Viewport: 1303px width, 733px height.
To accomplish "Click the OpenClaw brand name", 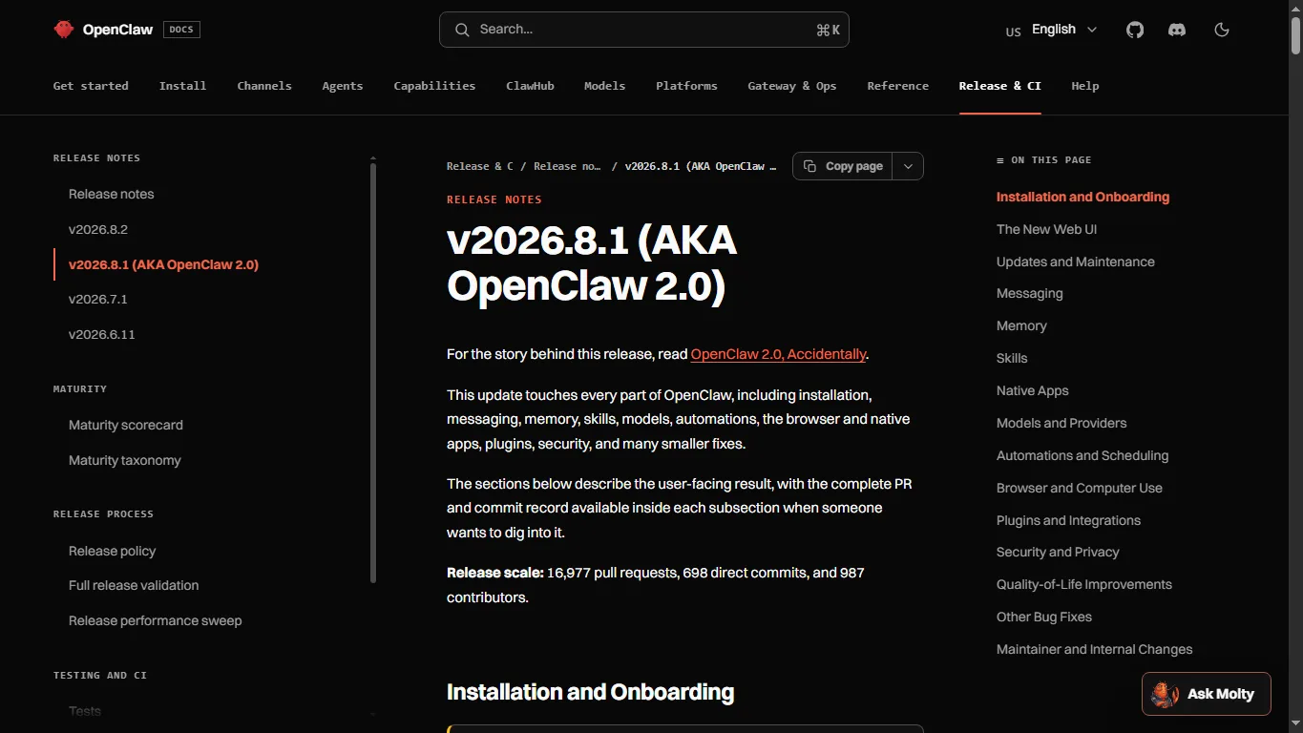I will [x=117, y=30].
